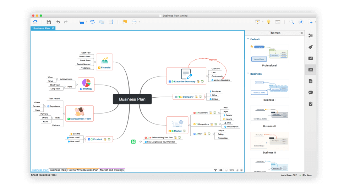The height and width of the screenshot is (191, 355).
Task: Save the mind map file
Action: (49, 22)
